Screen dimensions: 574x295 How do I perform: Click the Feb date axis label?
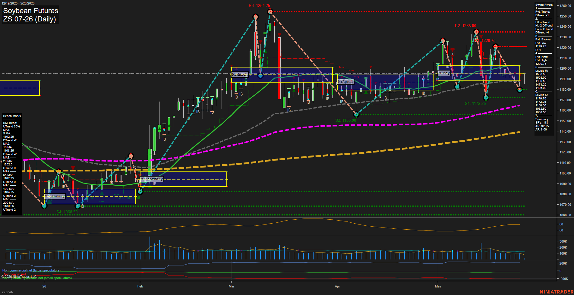click(140, 286)
